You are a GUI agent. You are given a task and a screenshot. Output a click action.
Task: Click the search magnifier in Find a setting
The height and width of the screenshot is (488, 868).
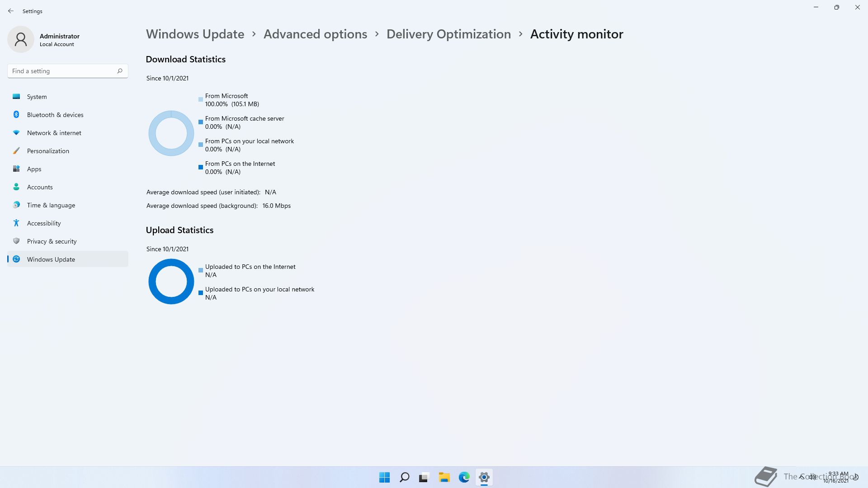point(120,71)
